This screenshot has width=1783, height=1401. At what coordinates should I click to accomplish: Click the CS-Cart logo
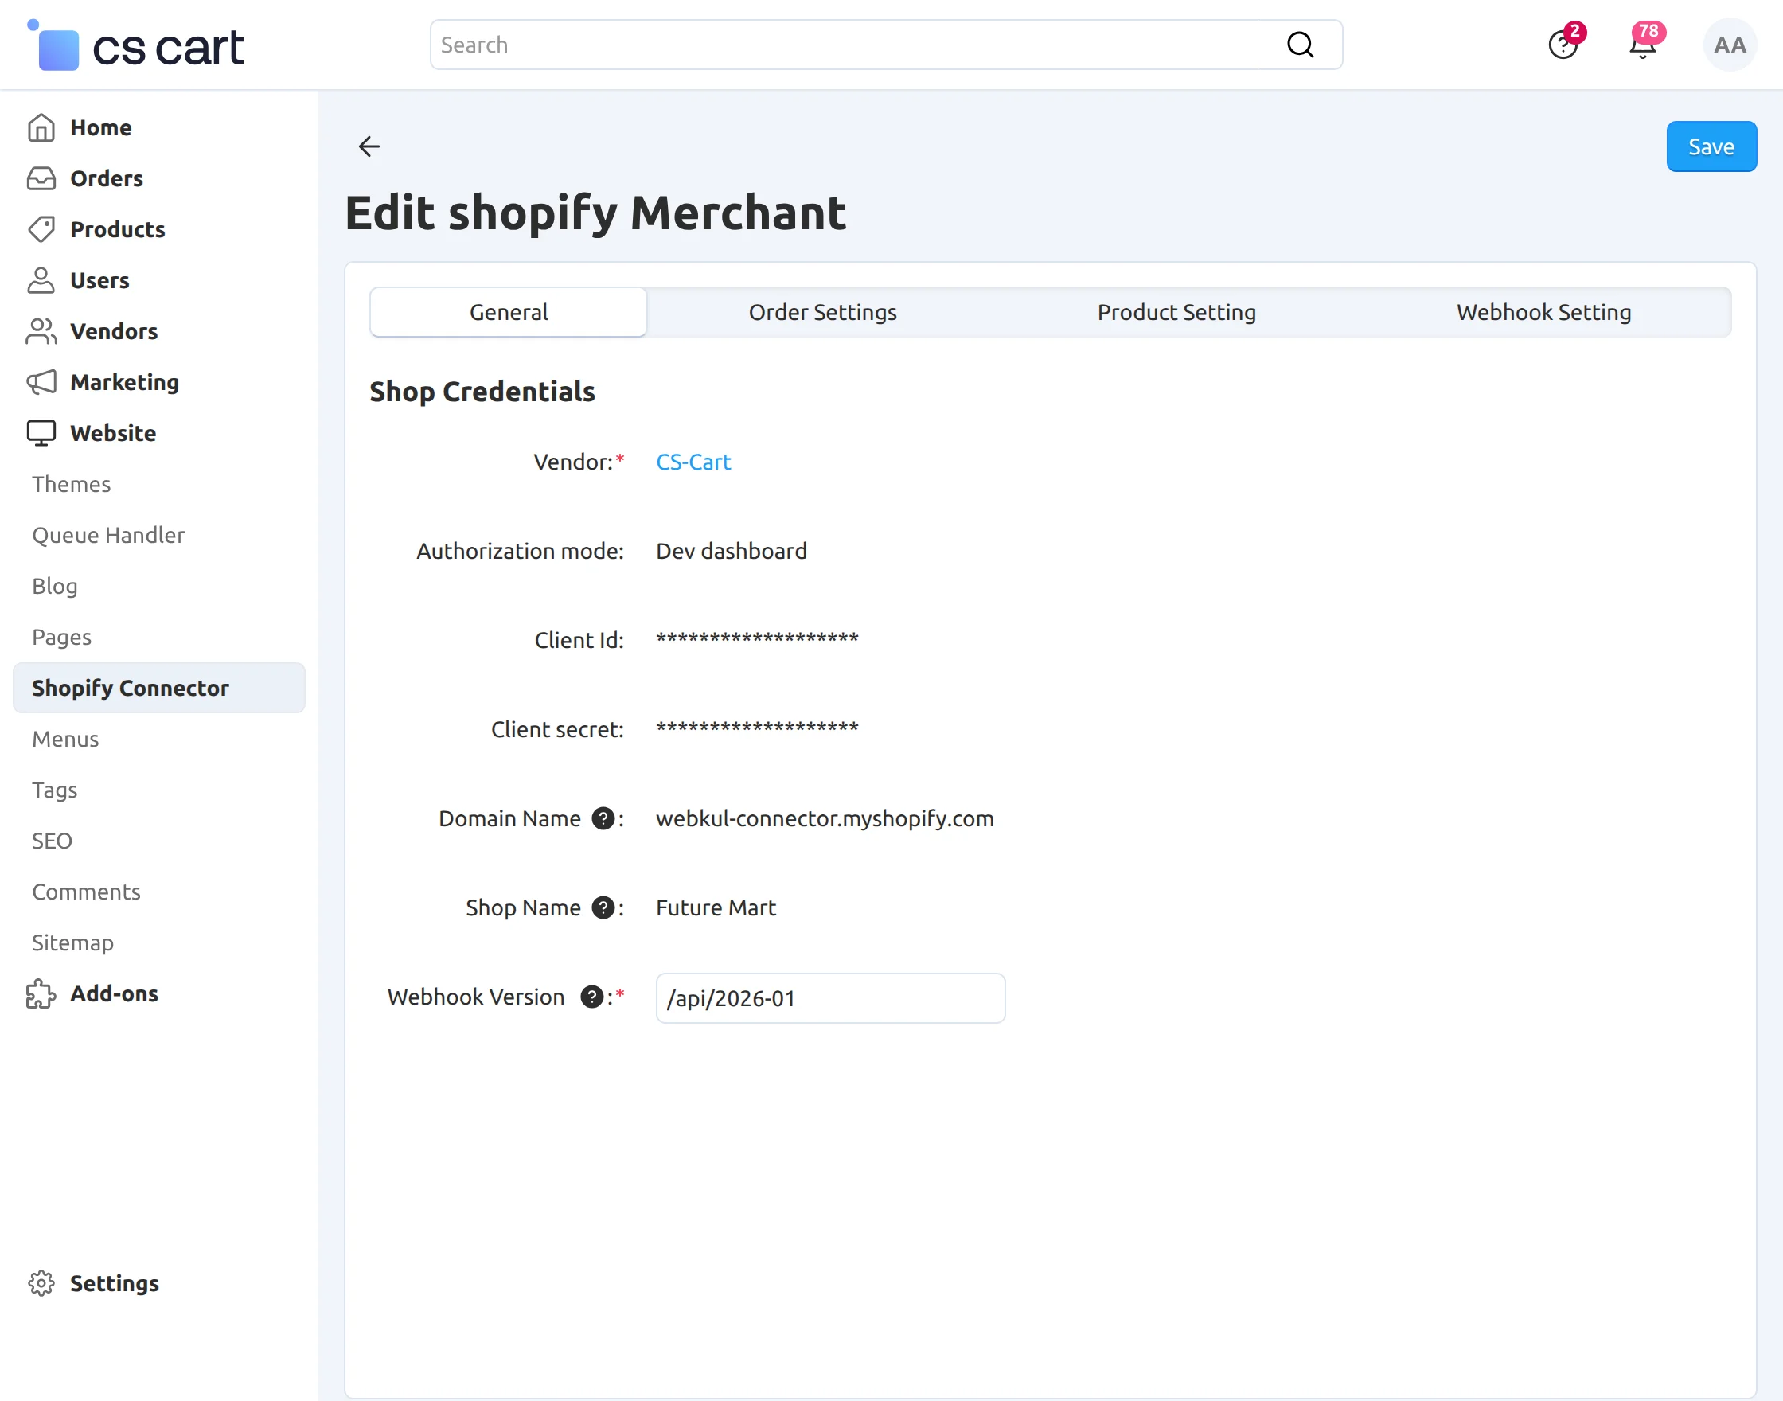136,47
